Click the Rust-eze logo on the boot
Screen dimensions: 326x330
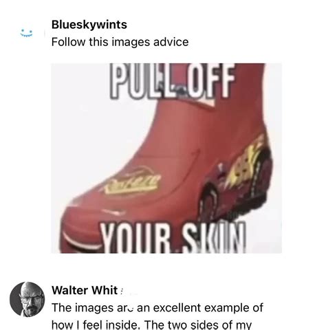click(132, 181)
